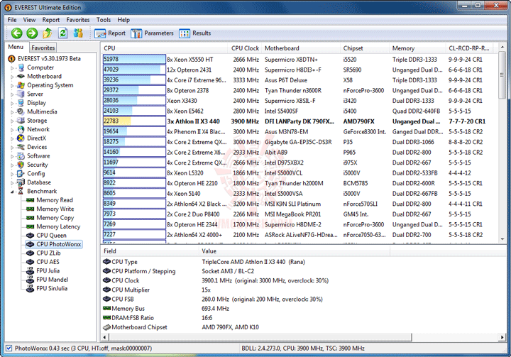Expand the Display tree node
The width and height of the screenshot is (511, 357).
12,103
